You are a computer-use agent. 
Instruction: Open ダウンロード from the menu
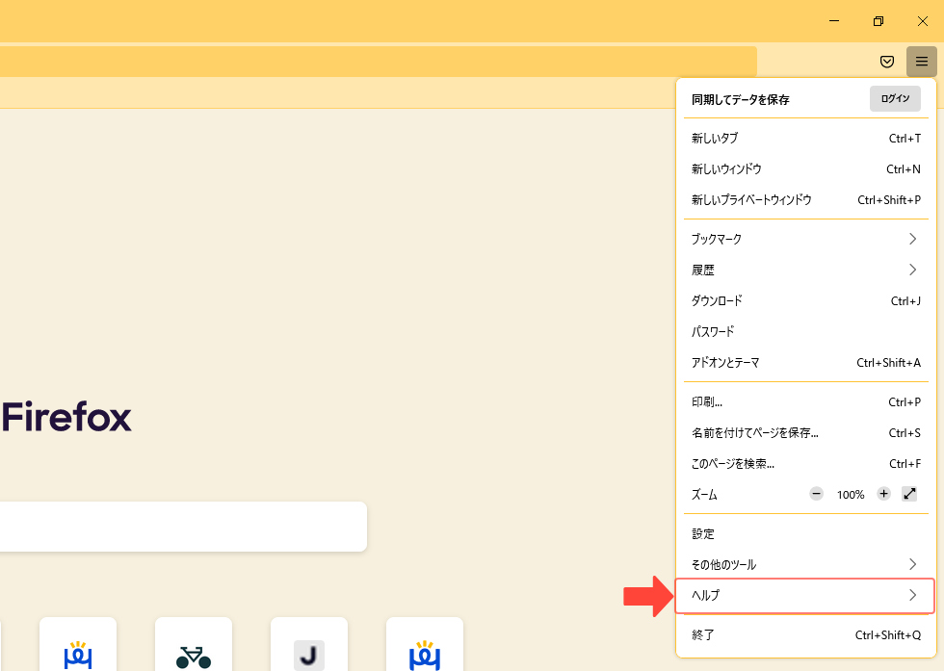(x=805, y=301)
